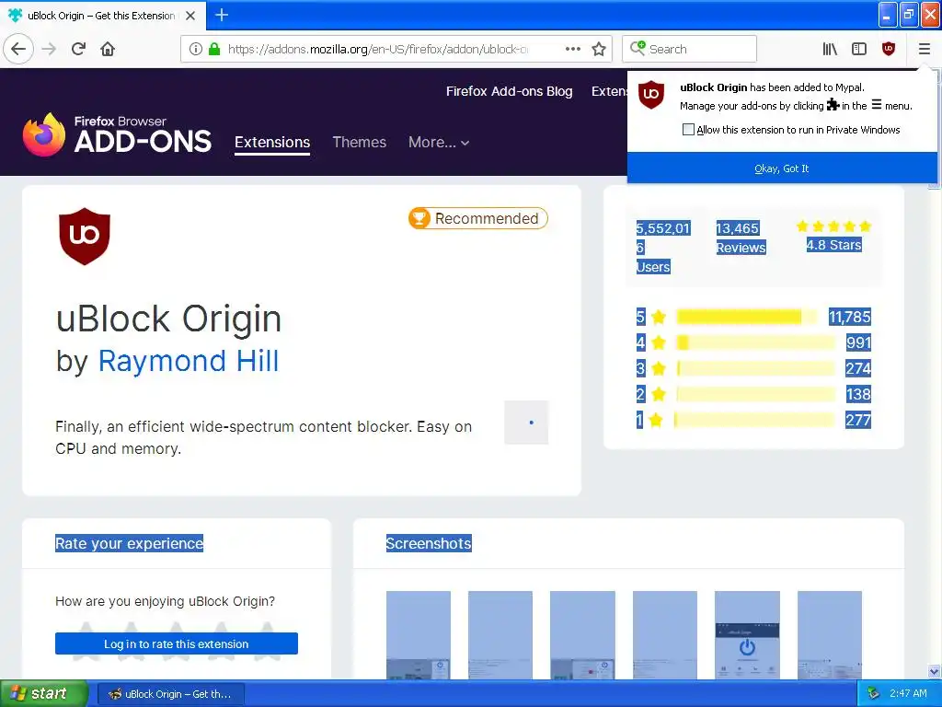Filter reviews by 4 star bar
This screenshot has height=707, width=942.
[756, 342]
